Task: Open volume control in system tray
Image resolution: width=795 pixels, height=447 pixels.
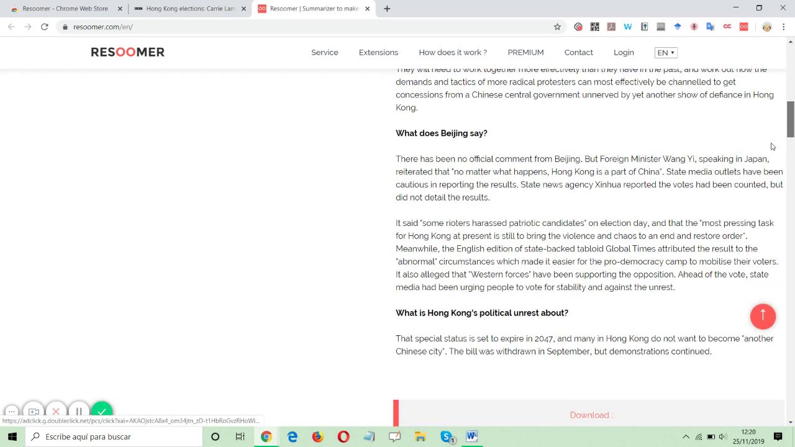Action: (x=723, y=436)
